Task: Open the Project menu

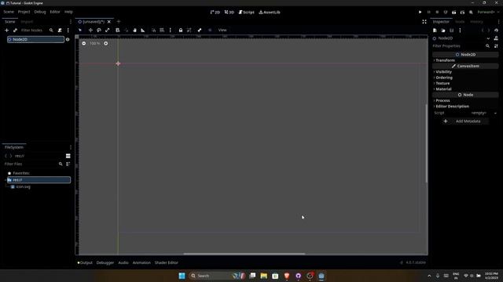Action: [x=24, y=12]
